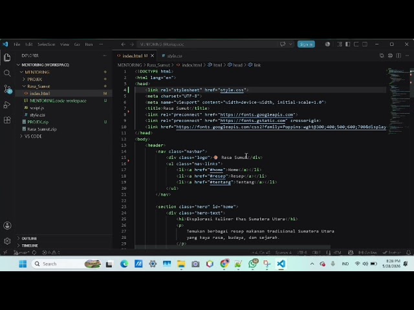Follow the style.css href link on line 4

232,90
